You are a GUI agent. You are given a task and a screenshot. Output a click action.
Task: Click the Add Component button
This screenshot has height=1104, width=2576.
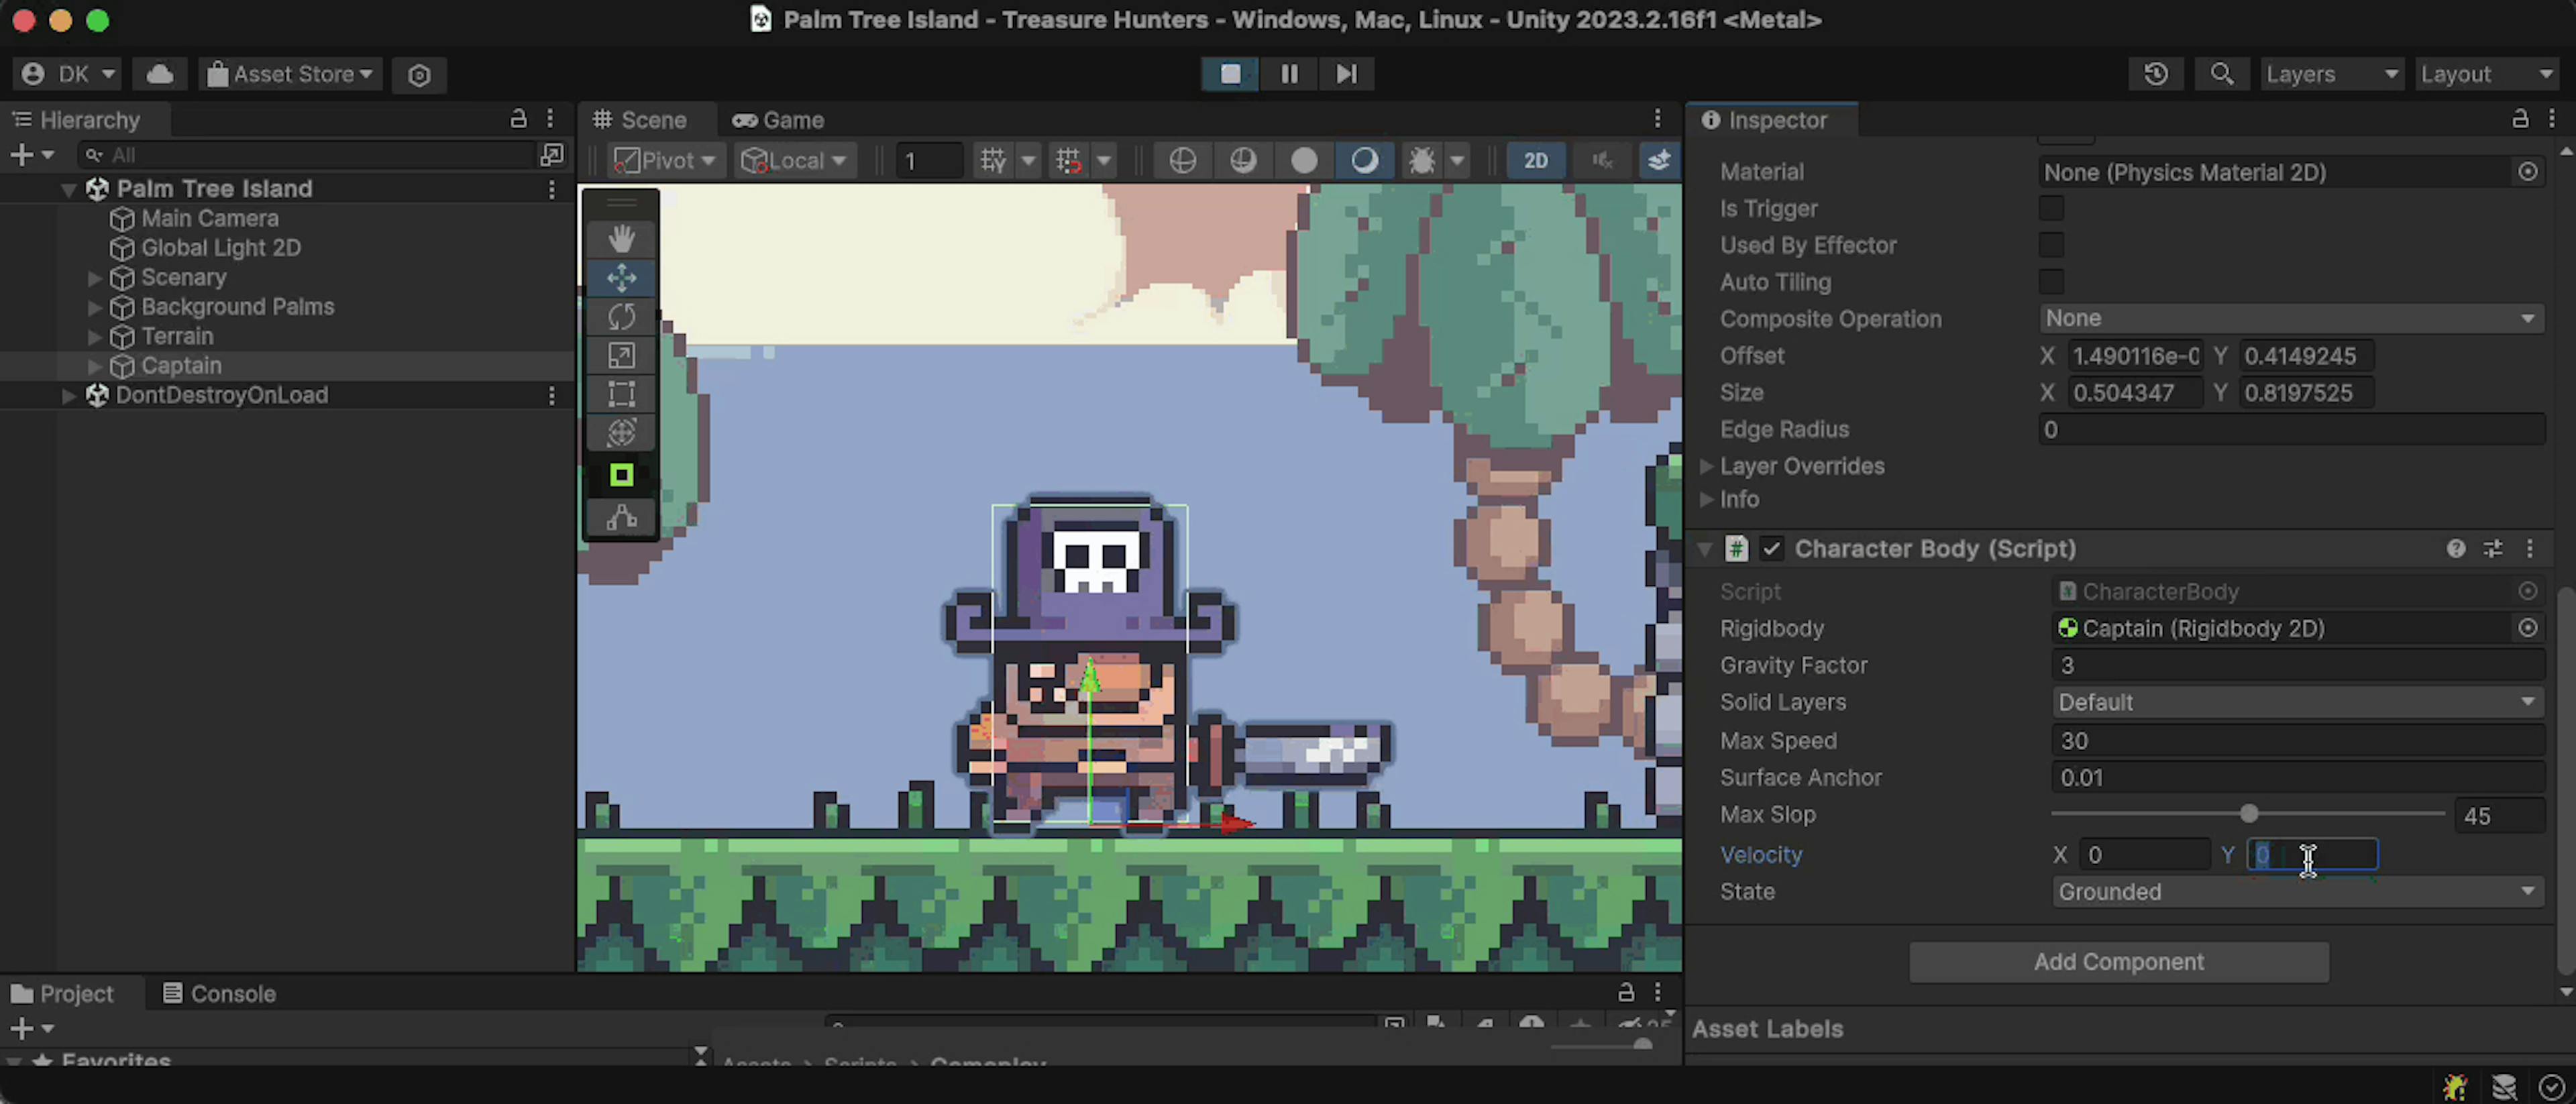[2118, 961]
